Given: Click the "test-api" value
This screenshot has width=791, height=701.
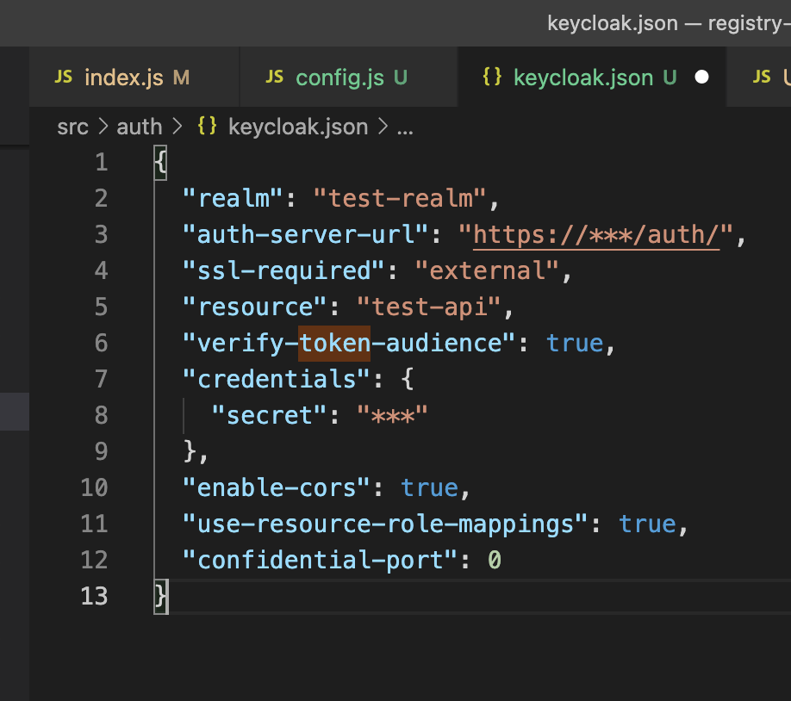Looking at the screenshot, I should click(x=429, y=307).
